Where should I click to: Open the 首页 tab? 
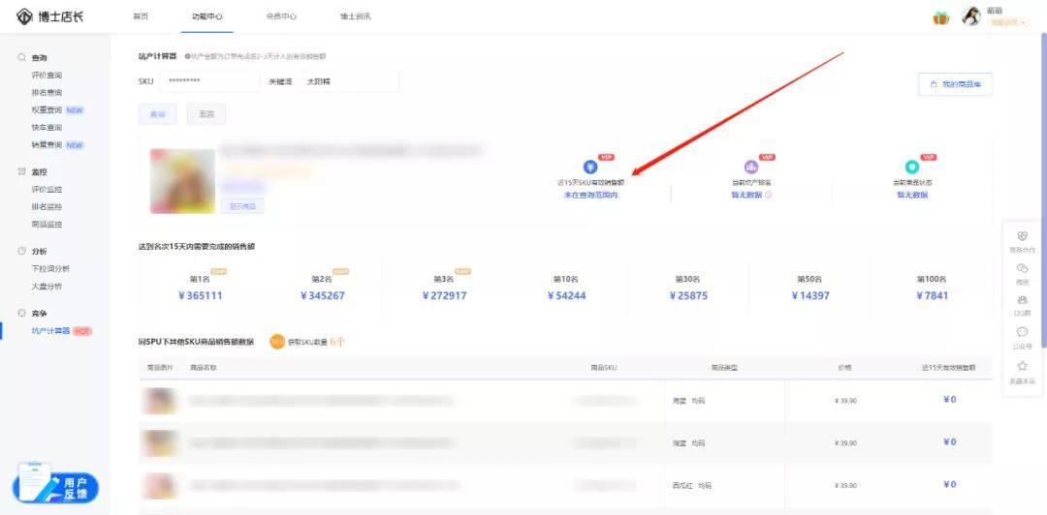click(141, 16)
